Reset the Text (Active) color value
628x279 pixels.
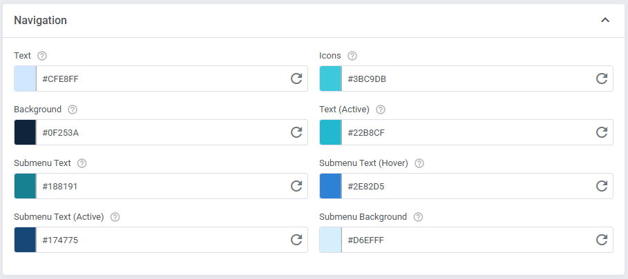click(602, 132)
